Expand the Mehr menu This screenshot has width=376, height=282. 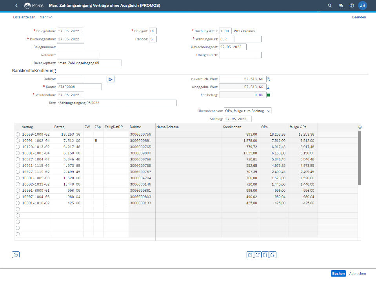point(45,17)
